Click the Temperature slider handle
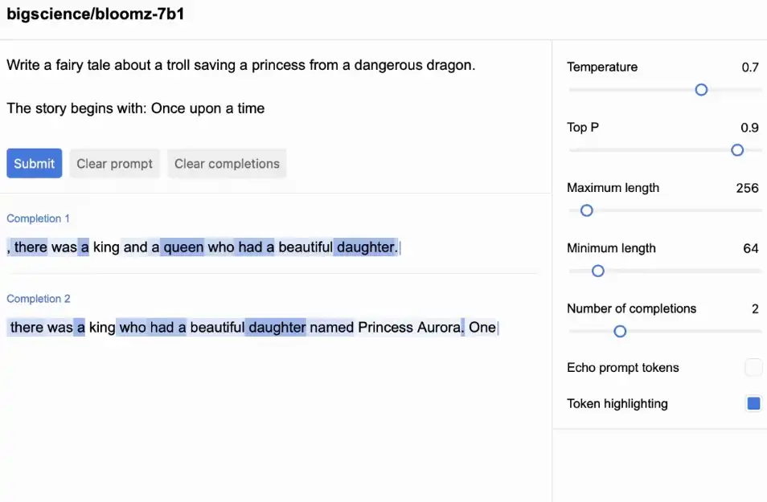Image resolution: width=767 pixels, height=502 pixels. (701, 90)
